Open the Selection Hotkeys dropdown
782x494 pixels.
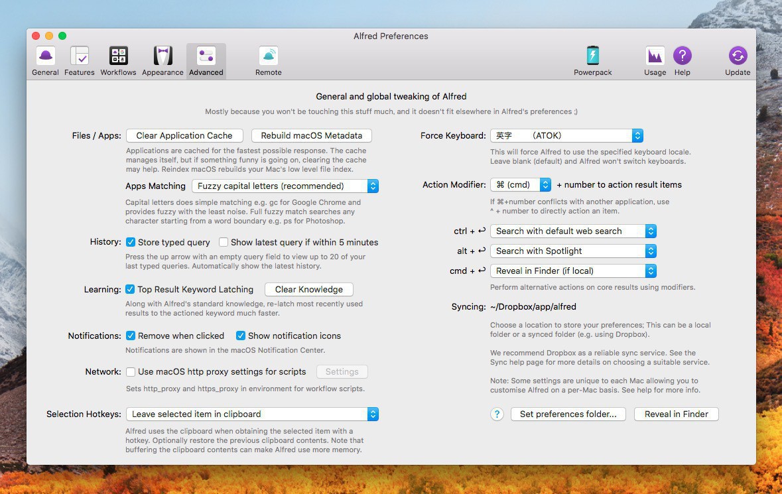pos(252,414)
